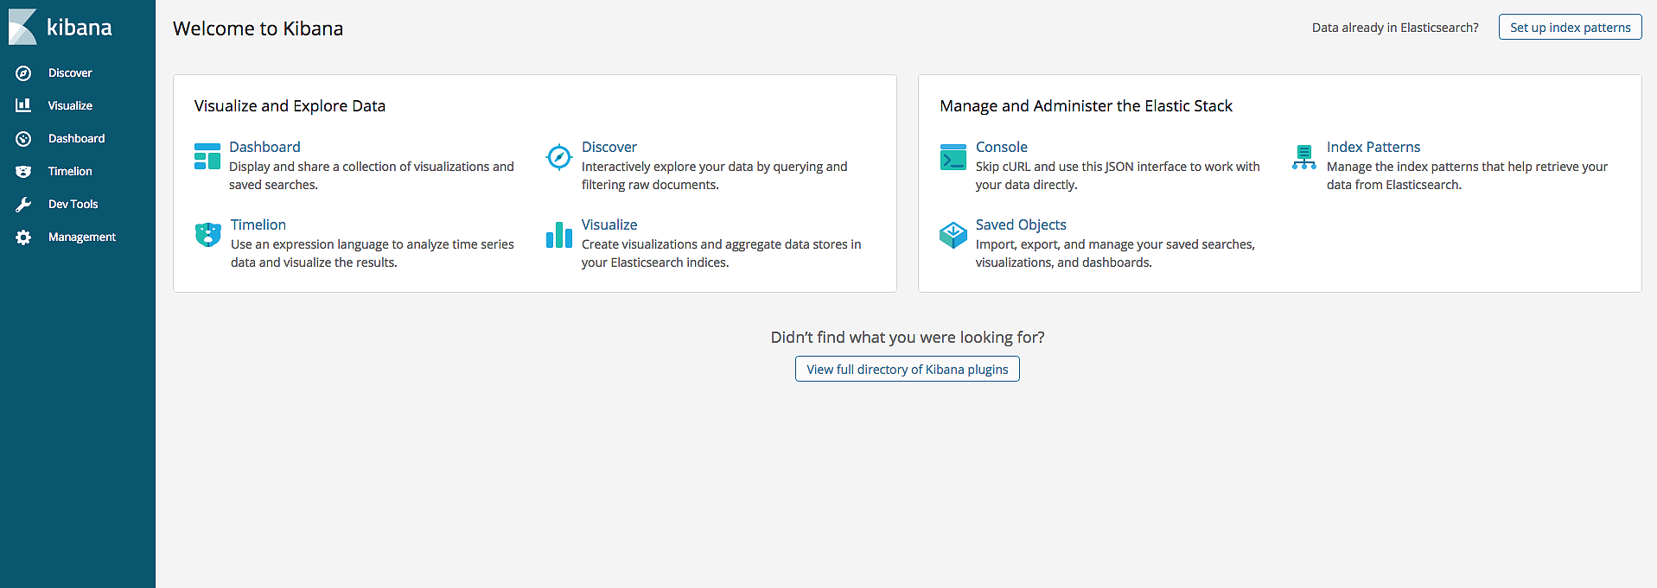Screen dimensions: 1657x588
Task: Click View full directory of Kibana plugins
Action: coord(907,370)
